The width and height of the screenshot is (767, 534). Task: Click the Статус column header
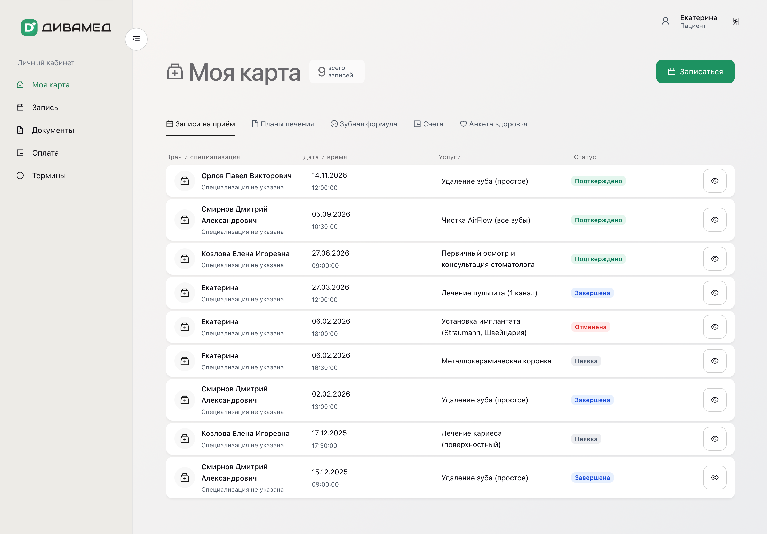point(585,157)
